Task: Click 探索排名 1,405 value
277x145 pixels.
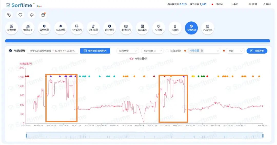Action: (203, 4)
